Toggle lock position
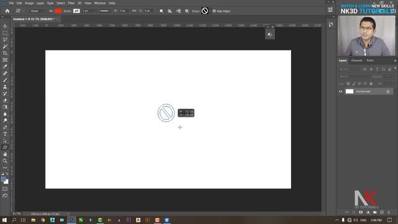 tap(359, 83)
